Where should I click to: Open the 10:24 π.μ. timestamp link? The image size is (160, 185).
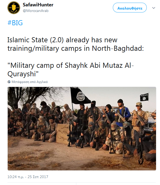[16, 177]
